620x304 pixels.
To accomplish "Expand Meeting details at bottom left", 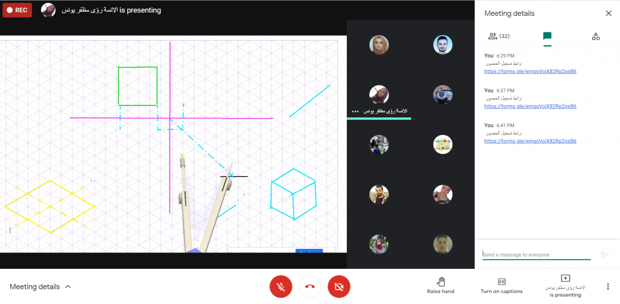I will (40, 286).
